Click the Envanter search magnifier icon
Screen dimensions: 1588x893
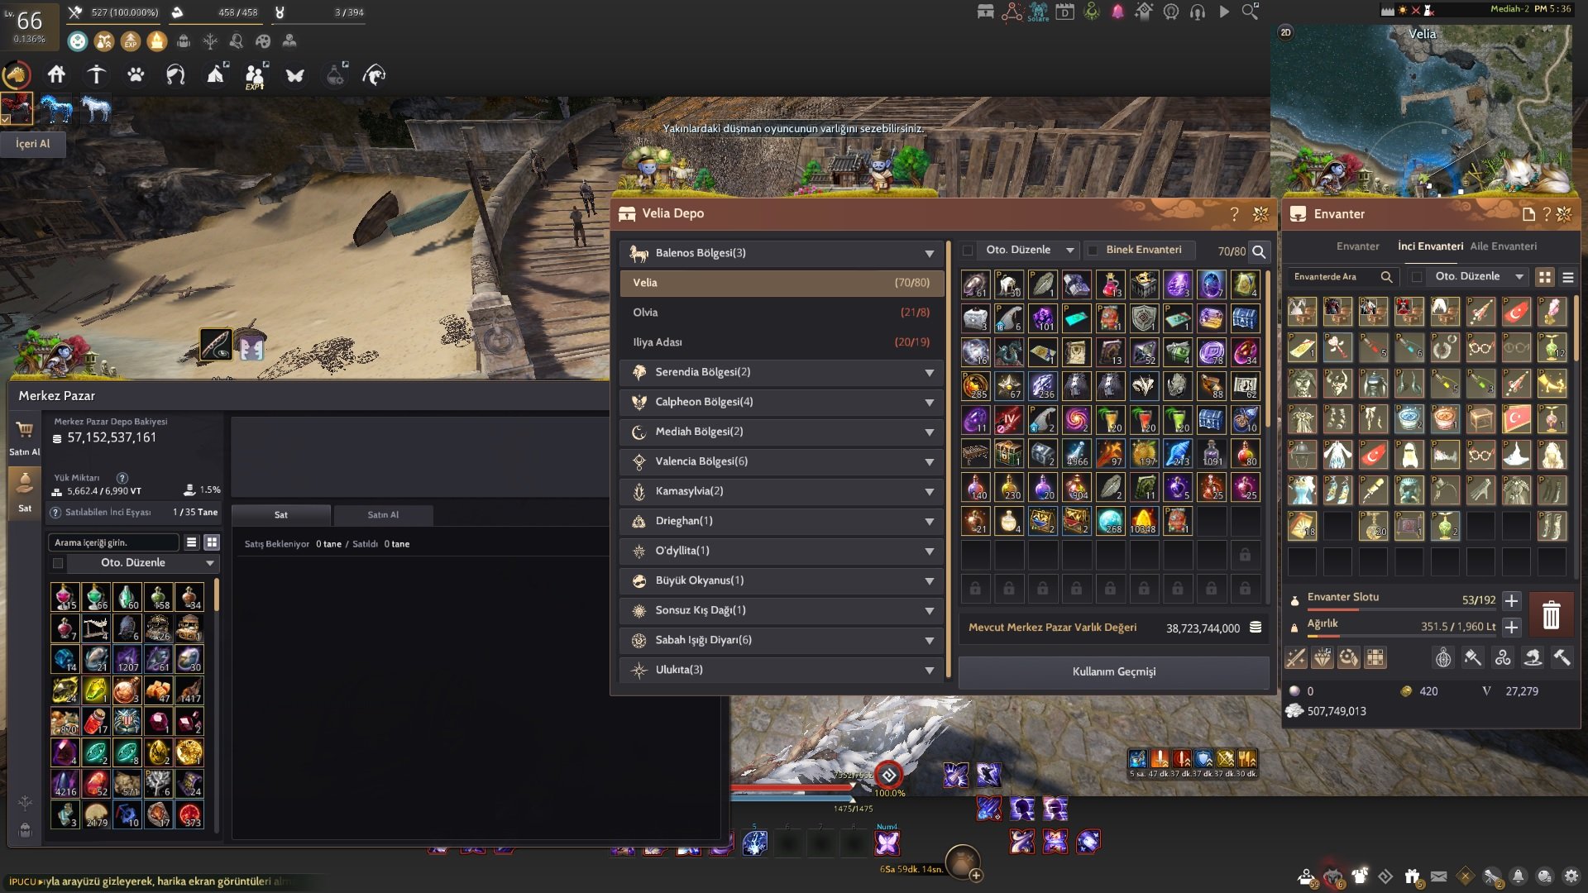(1387, 277)
